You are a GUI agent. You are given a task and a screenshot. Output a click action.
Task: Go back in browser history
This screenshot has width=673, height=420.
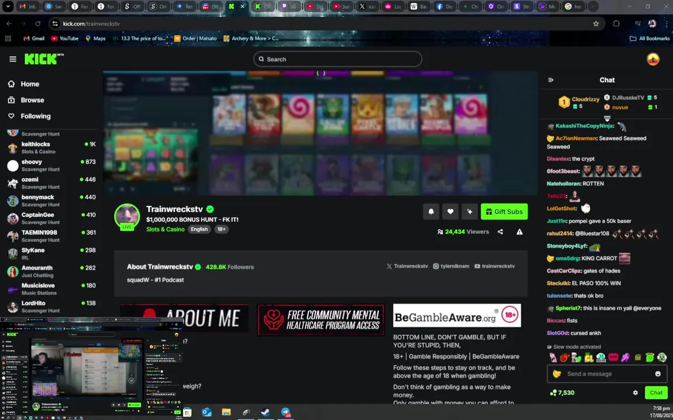coord(9,23)
